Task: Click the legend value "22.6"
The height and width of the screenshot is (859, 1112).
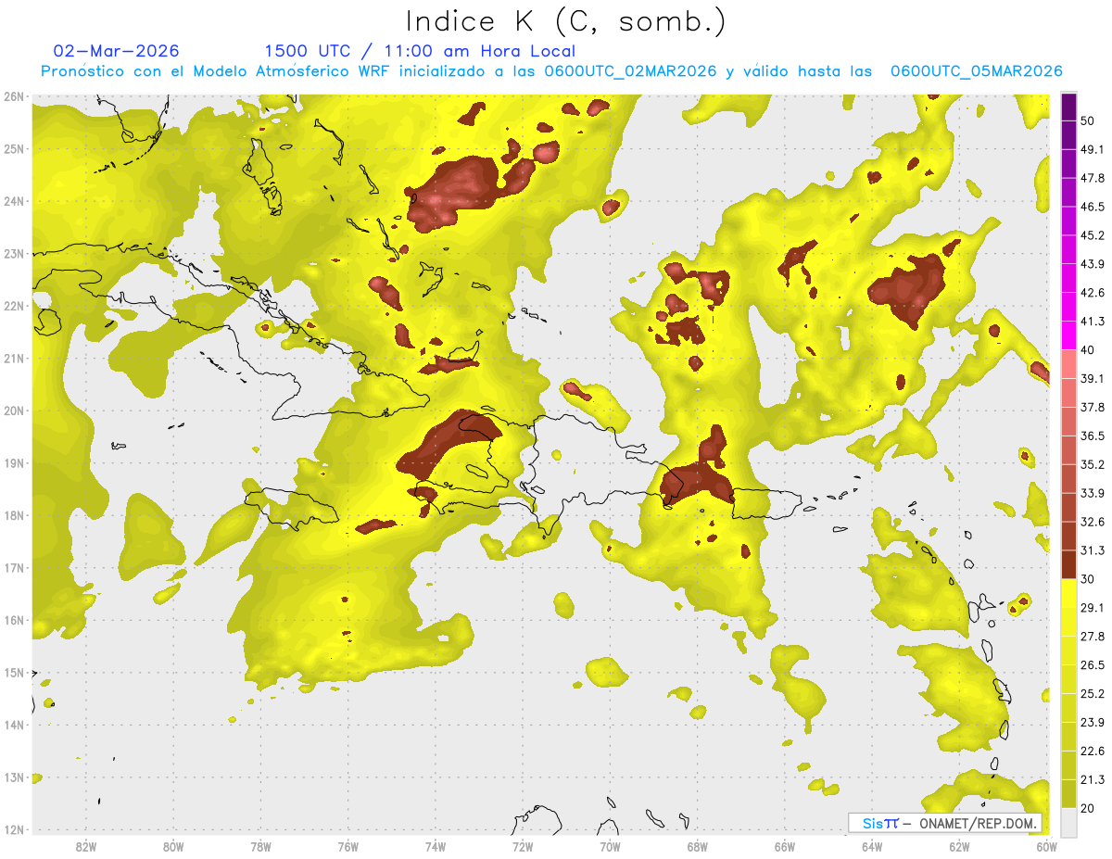Action: pos(1093,751)
